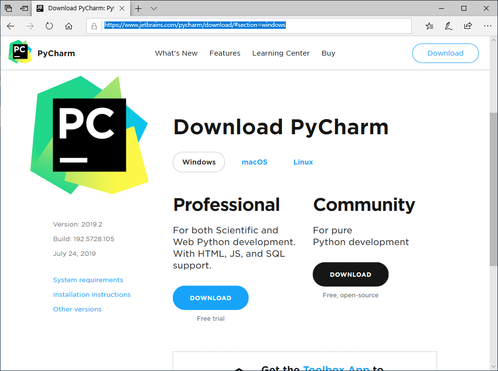Viewport: 498px width, 371px height.
Task: Open the System requirements link
Action: click(88, 280)
